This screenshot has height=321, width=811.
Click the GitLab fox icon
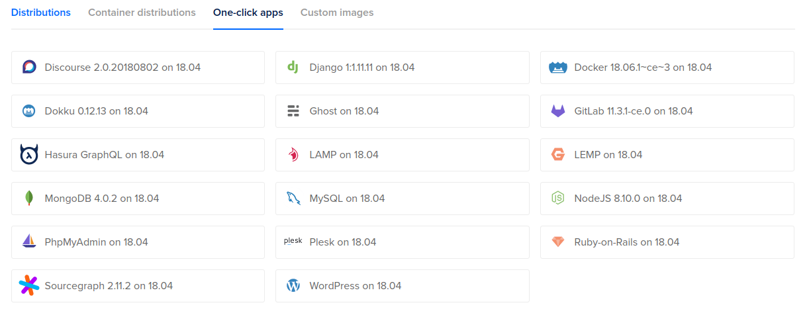(558, 111)
